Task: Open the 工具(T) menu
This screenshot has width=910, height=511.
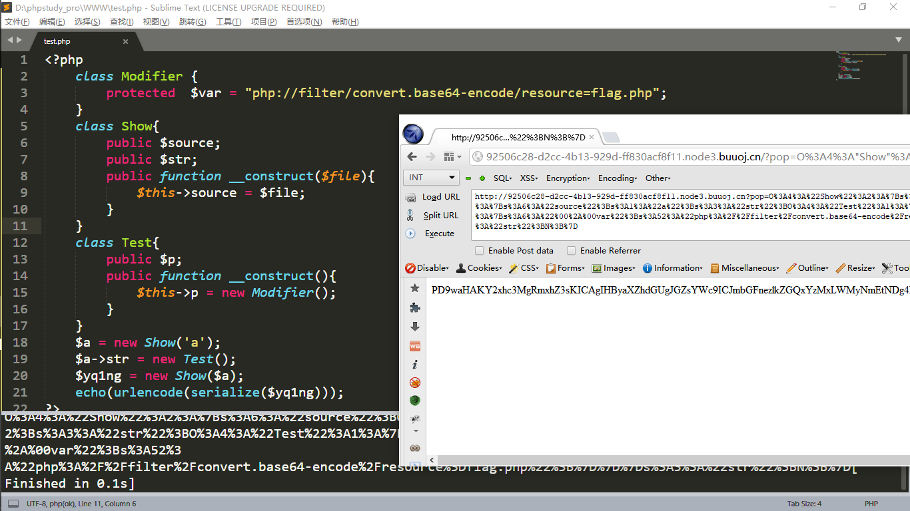Action: [x=228, y=22]
